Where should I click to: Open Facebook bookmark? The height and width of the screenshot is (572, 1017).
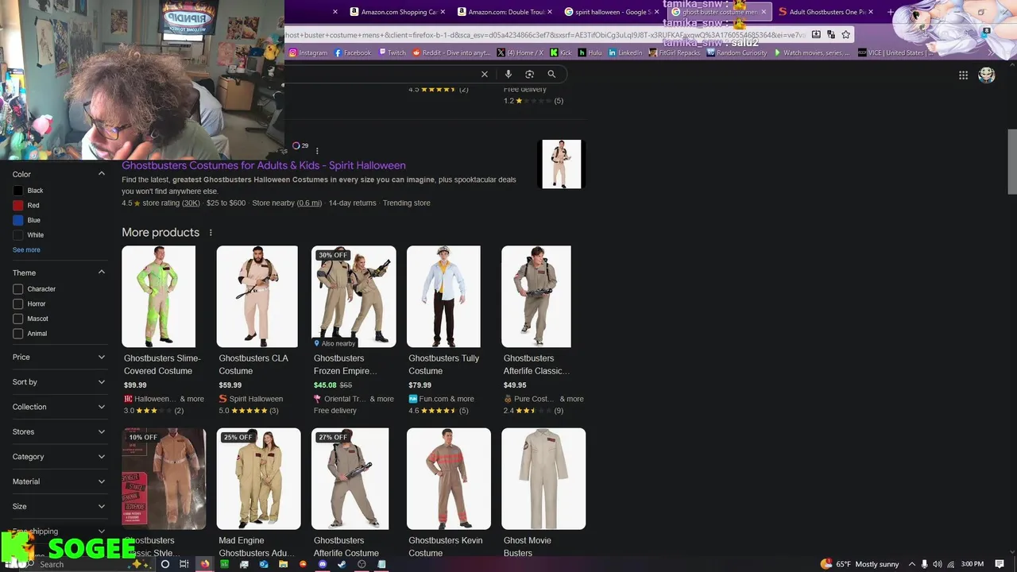[x=353, y=52]
